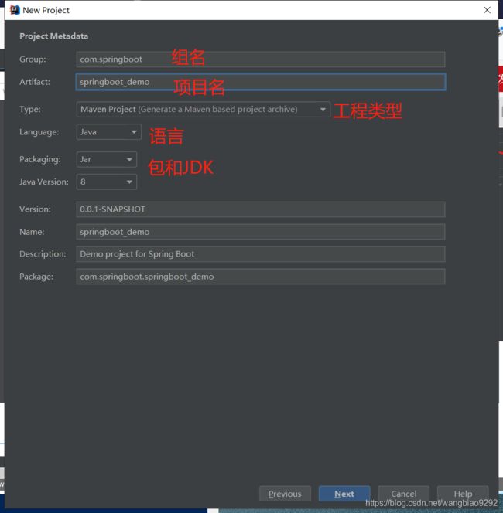Click the Description field
The image size is (503, 513).
click(261, 254)
